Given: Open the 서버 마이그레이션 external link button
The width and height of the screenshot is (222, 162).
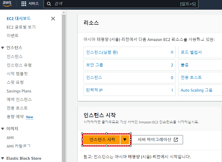Looking at the screenshot, I should pos(157,140).
